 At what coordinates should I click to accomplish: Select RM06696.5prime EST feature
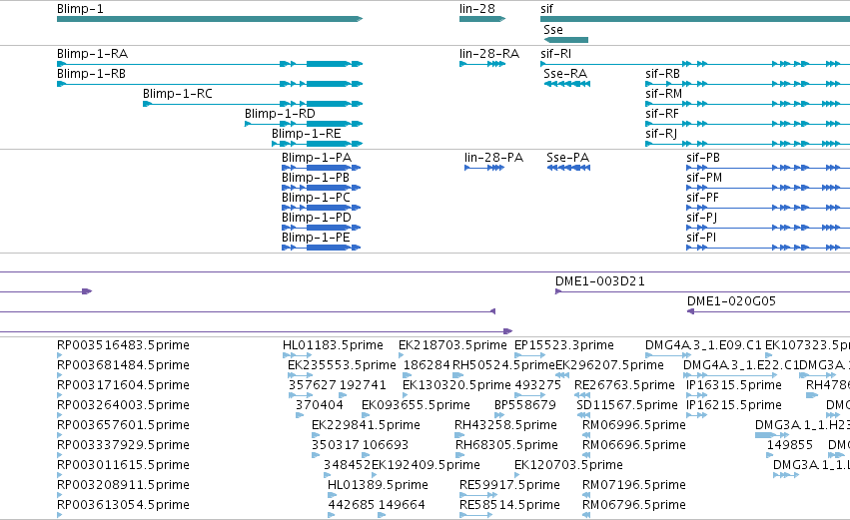(586, 455)
